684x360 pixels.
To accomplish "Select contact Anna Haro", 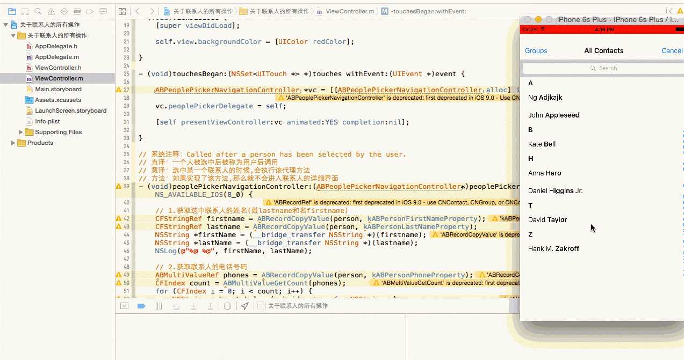I will tap(544, 173).
